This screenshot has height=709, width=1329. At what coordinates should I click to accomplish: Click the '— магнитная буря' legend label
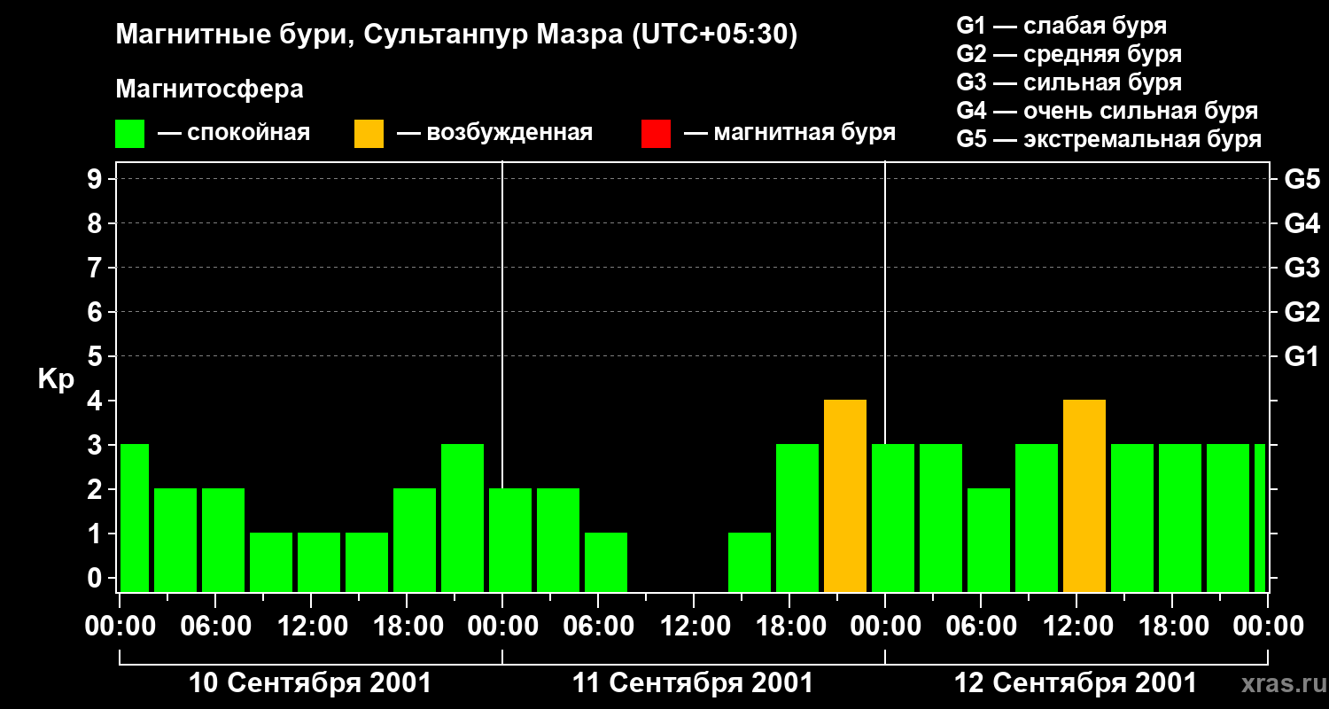pos(789,133)
